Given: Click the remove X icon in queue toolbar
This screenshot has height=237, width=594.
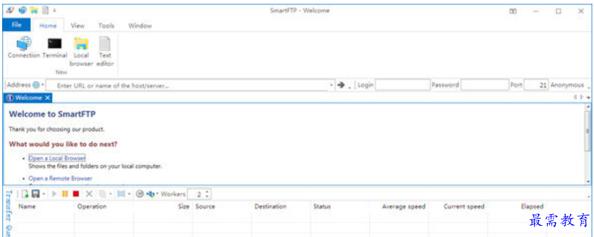Looking at the screenshot, I should coord(89,194).
